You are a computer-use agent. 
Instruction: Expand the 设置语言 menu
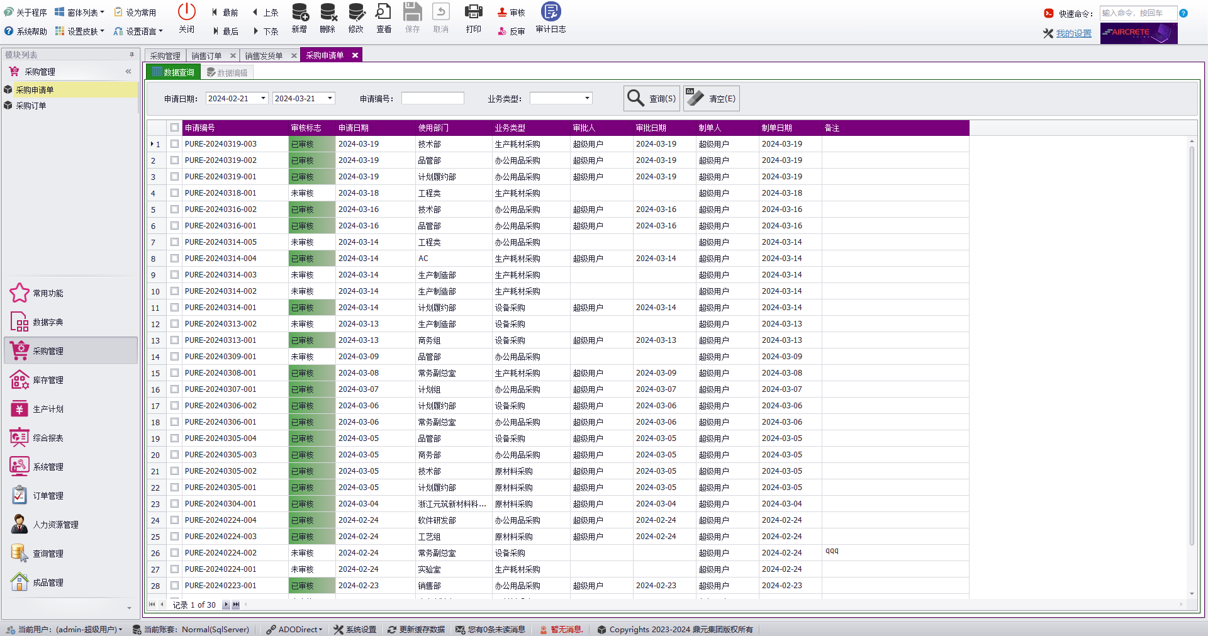[x=138, y=31]
